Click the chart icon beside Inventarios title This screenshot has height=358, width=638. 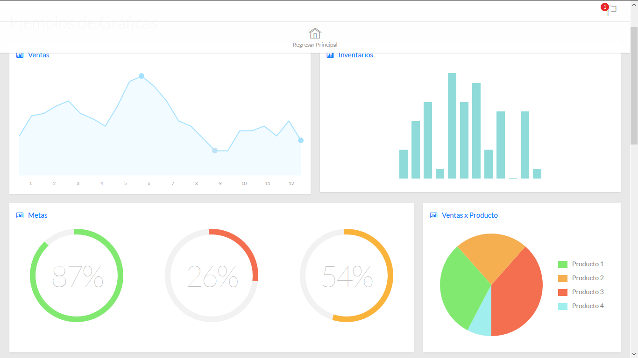(x=330, y=55)
